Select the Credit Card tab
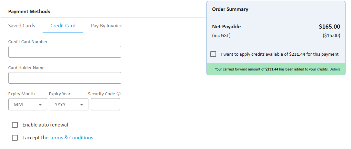The height and width of the screenshot is (149, 351). [63, 26]
